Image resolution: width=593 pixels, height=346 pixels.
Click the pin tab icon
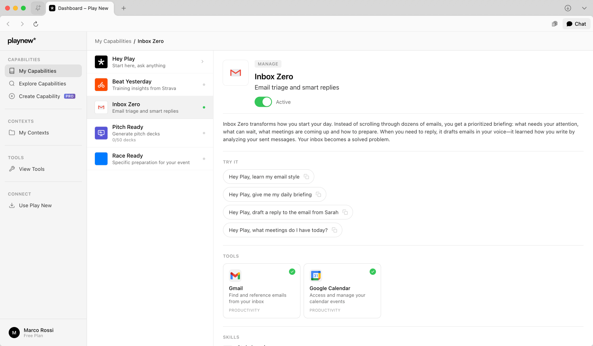coord(38,8)
